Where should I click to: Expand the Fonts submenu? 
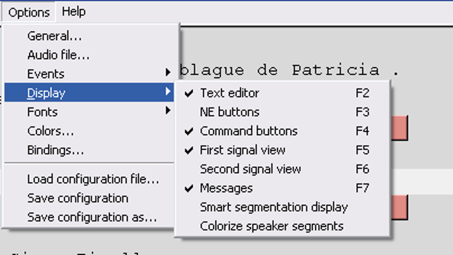click(42, 112)
